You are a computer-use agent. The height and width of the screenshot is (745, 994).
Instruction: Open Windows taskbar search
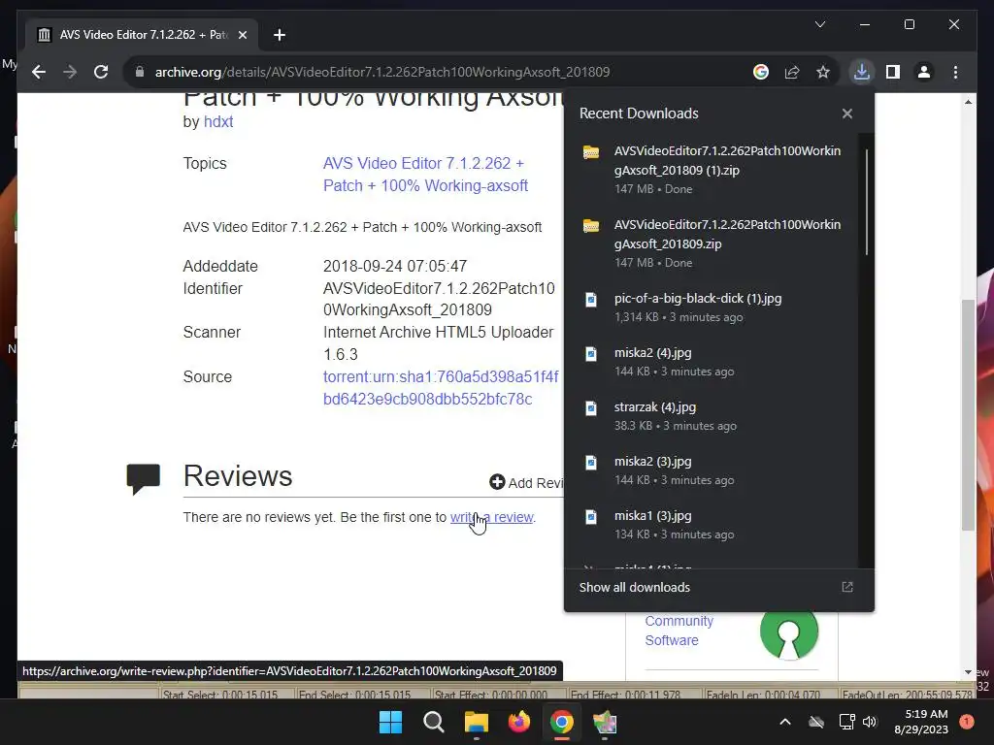pos(434,722)
